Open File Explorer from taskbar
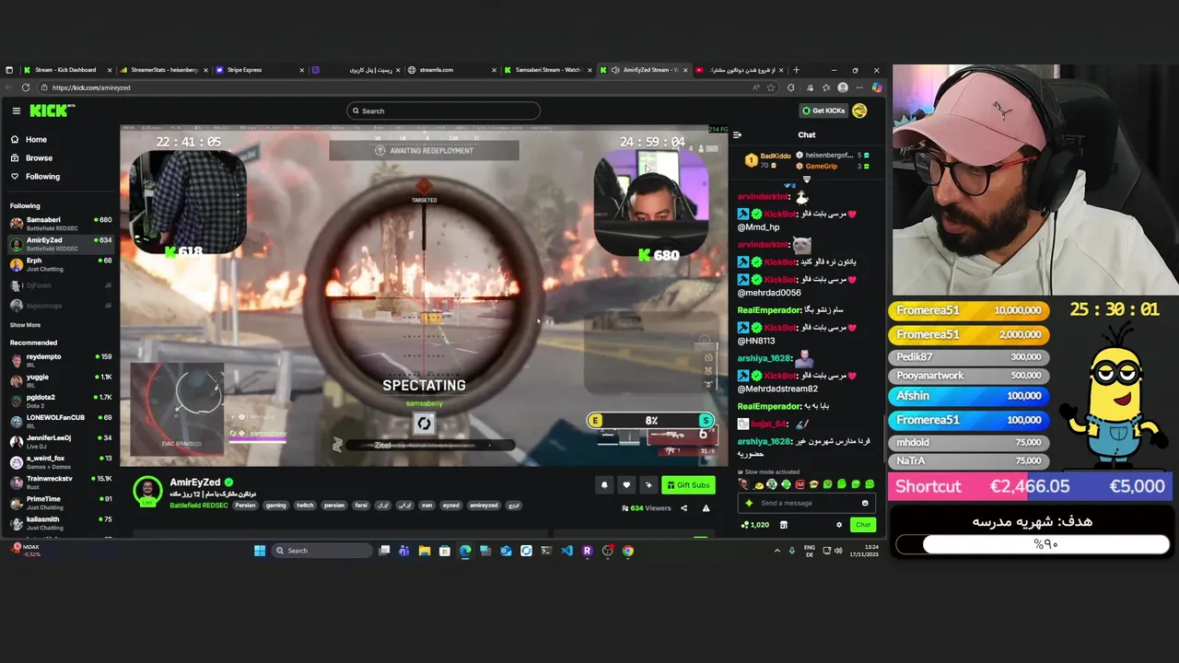 [x=425, y=551]
